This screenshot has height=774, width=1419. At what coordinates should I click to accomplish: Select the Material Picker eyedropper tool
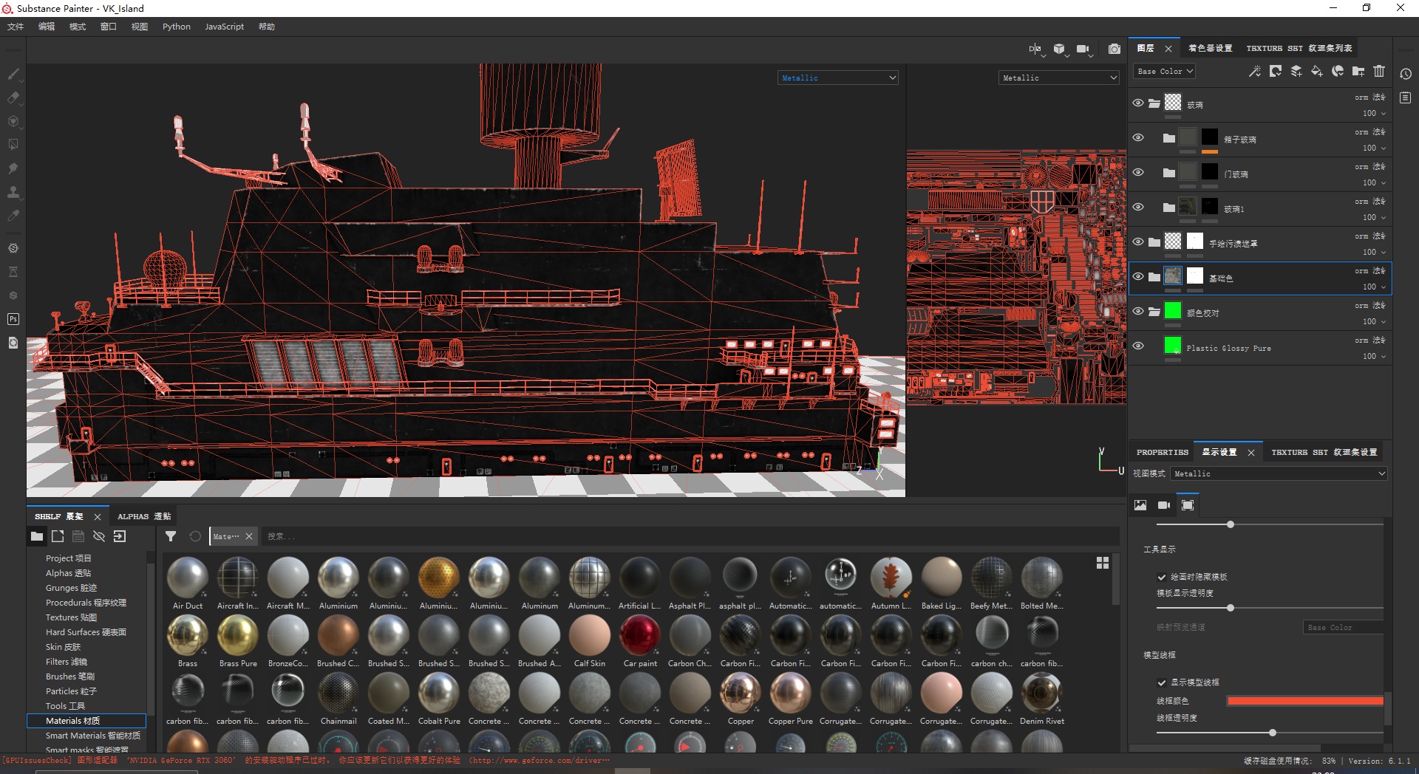pos(13,216)
